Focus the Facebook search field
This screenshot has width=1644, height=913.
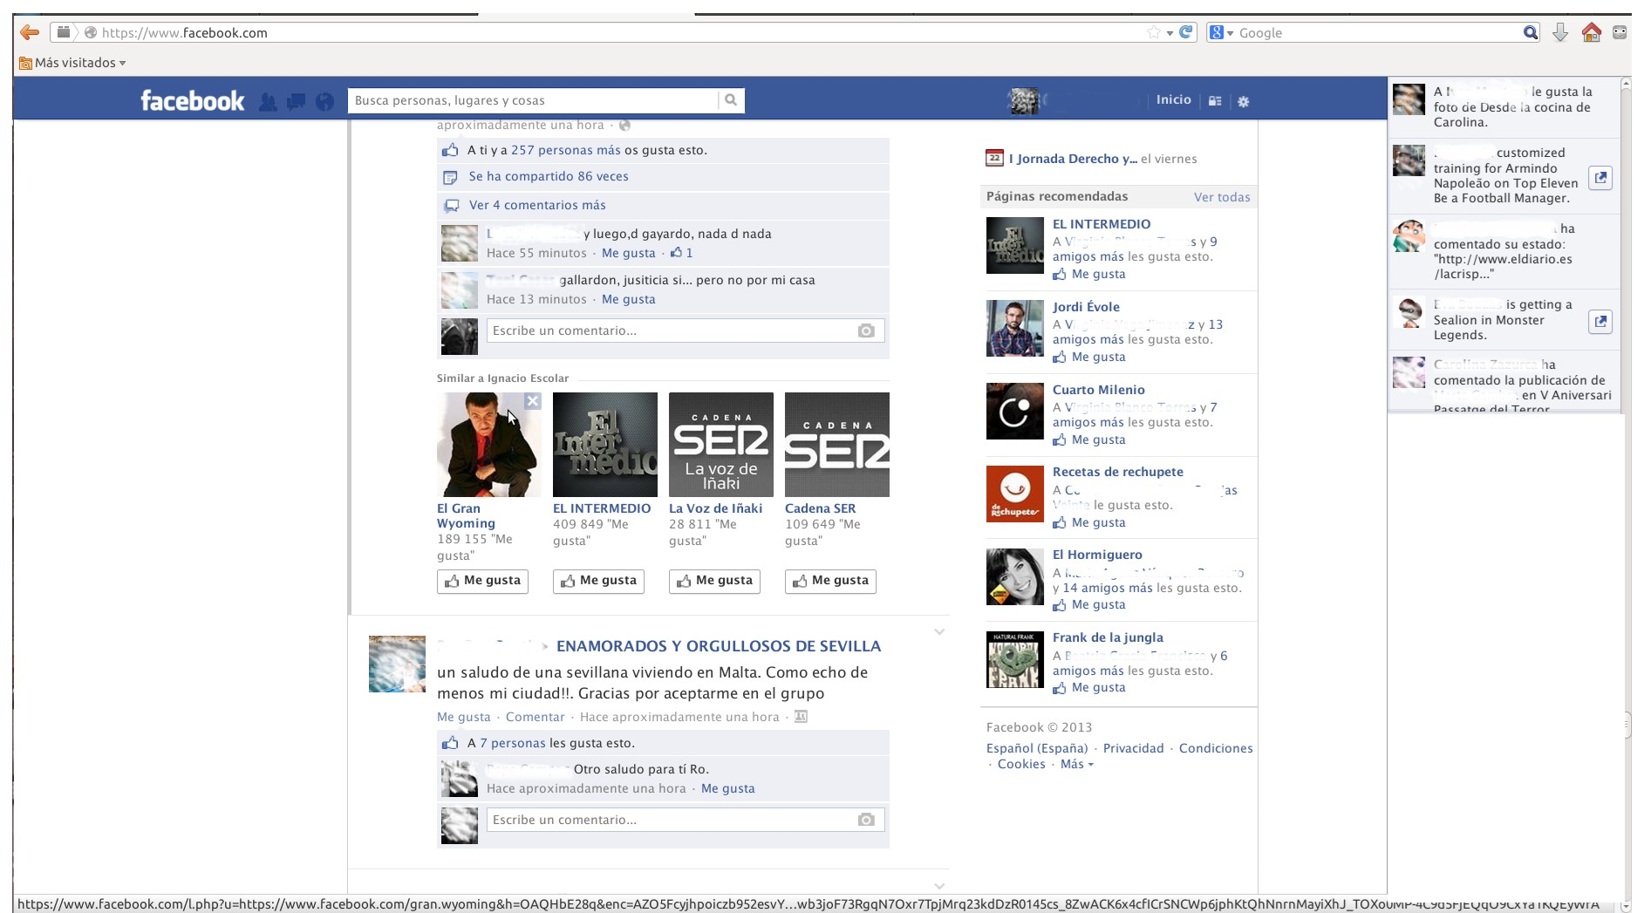coord(533,100)
